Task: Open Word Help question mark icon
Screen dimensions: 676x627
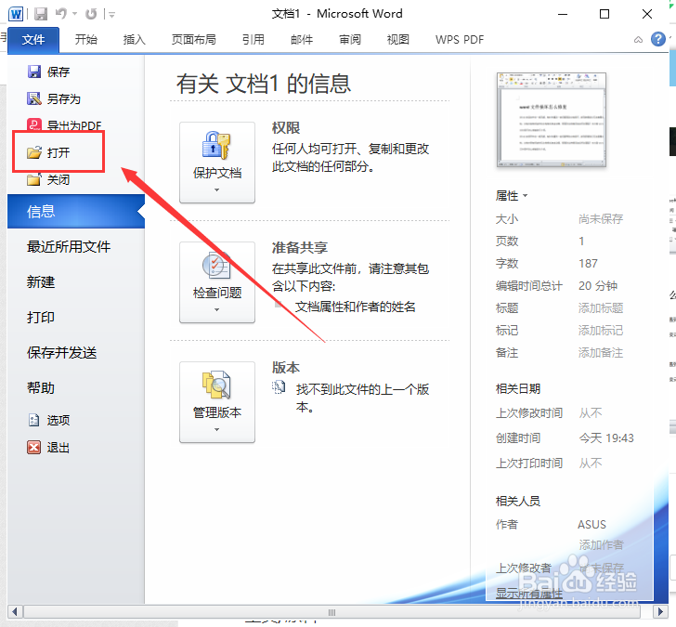Action: (657, 39)
